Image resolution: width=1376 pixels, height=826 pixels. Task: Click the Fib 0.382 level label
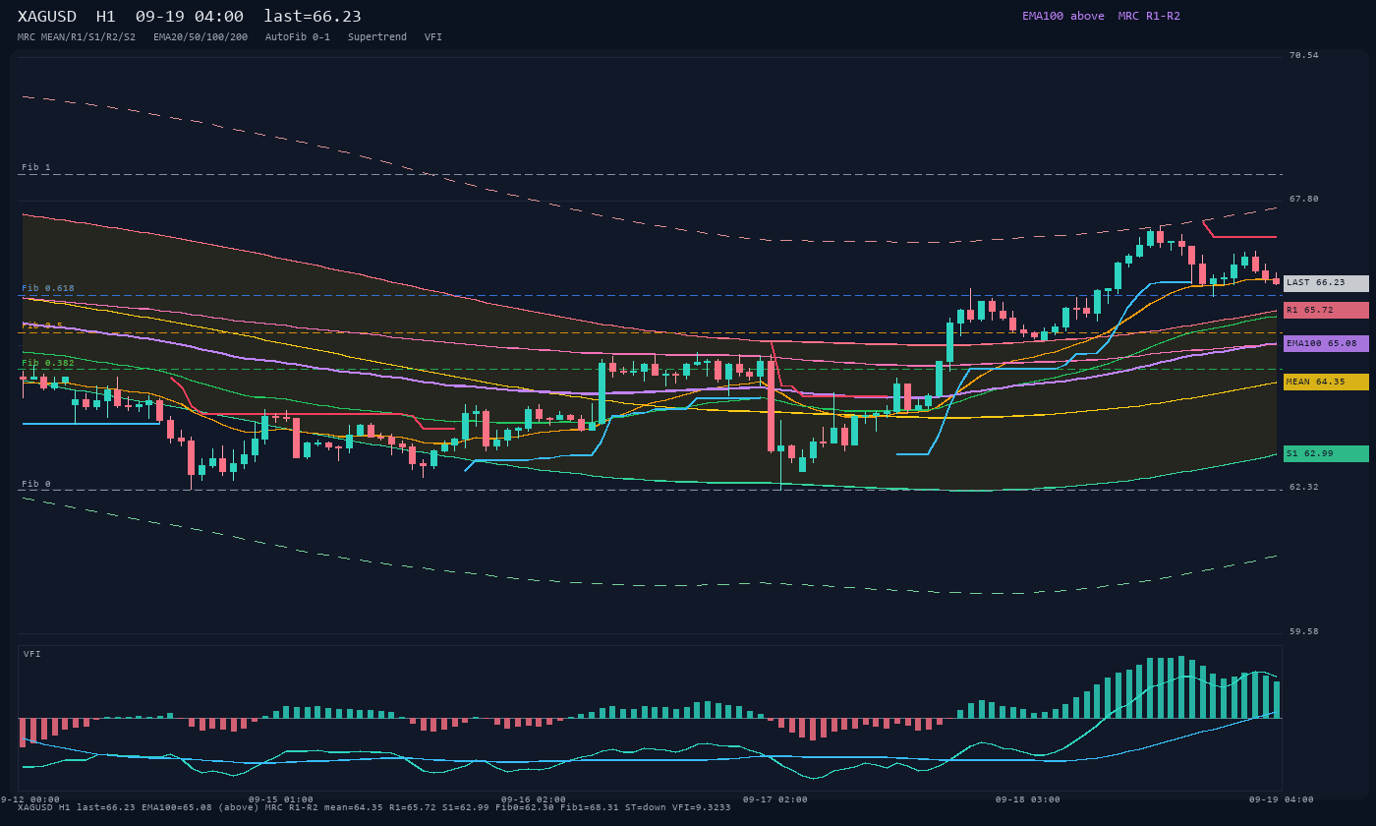[48, 363]
